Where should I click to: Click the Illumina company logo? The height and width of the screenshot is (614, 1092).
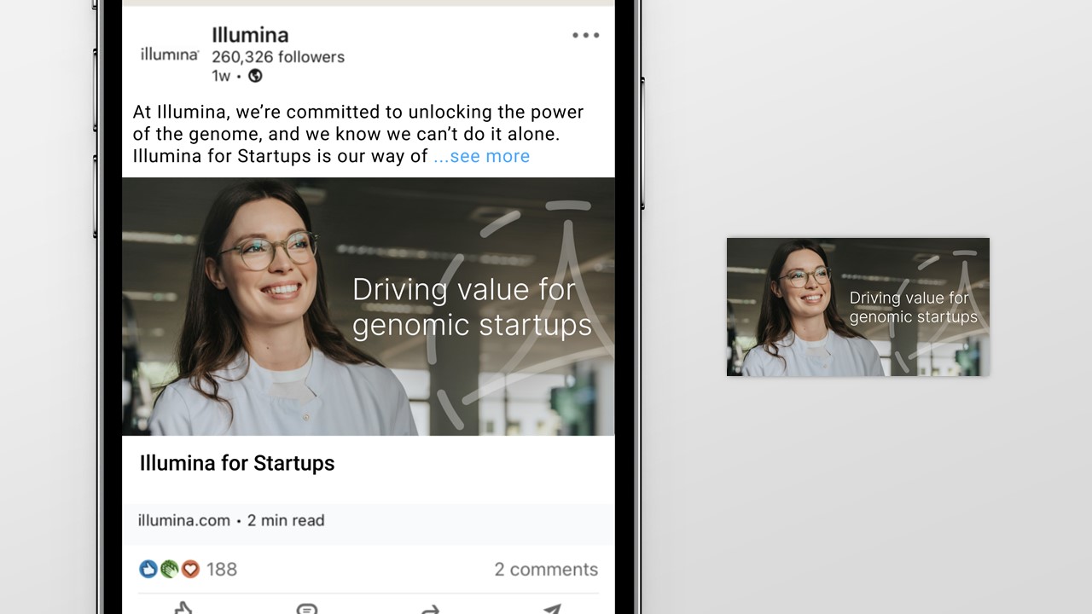pyautogui.click(x=169, y=55)
